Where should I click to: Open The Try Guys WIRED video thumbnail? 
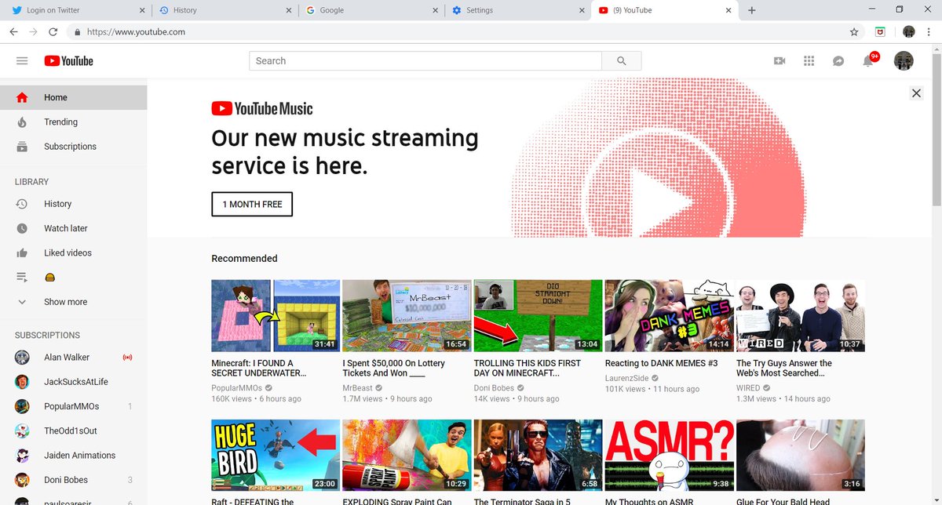(800, 315)
